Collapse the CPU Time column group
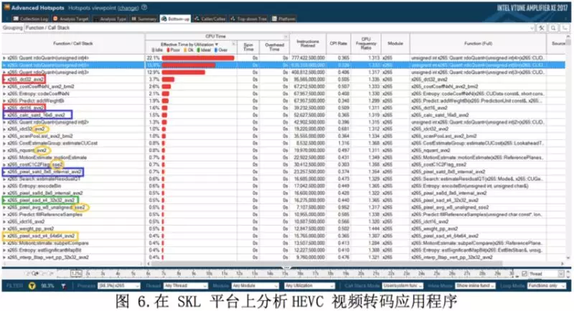 [x=286, y=37]
